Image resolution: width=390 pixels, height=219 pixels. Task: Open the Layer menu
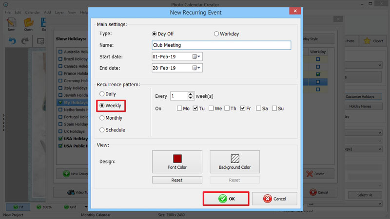pyautogui.click(x=59, y=13)
